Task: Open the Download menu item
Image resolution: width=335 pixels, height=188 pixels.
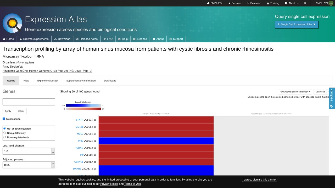Action: (62, 39)
